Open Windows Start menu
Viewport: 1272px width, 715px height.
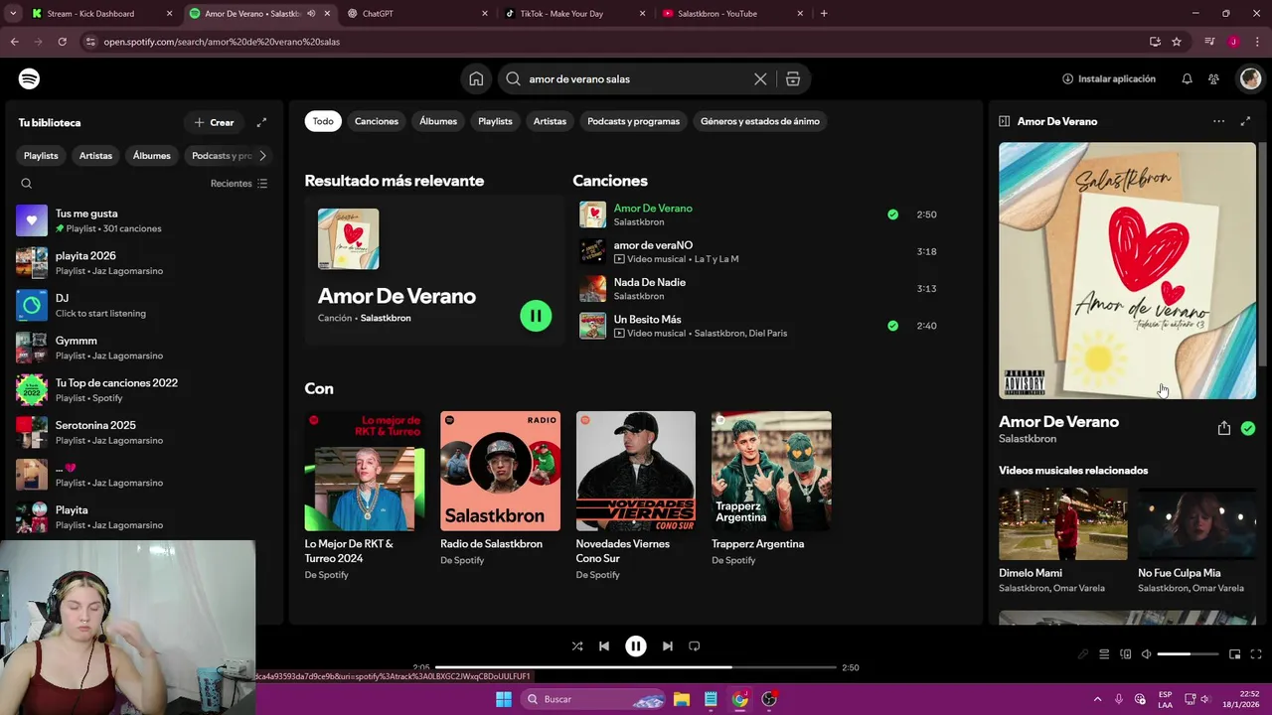pyautogui.click(x=504, y=699)
